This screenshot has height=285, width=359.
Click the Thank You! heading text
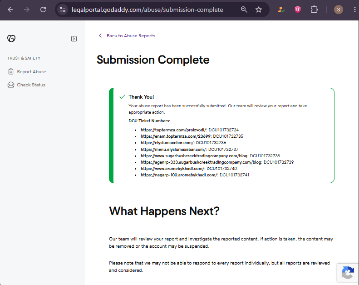[x=141, y=97]
